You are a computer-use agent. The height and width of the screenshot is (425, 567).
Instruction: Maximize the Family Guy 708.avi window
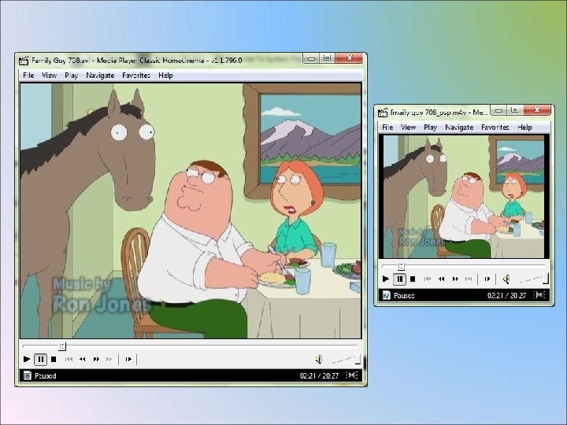tap(328, 58)
